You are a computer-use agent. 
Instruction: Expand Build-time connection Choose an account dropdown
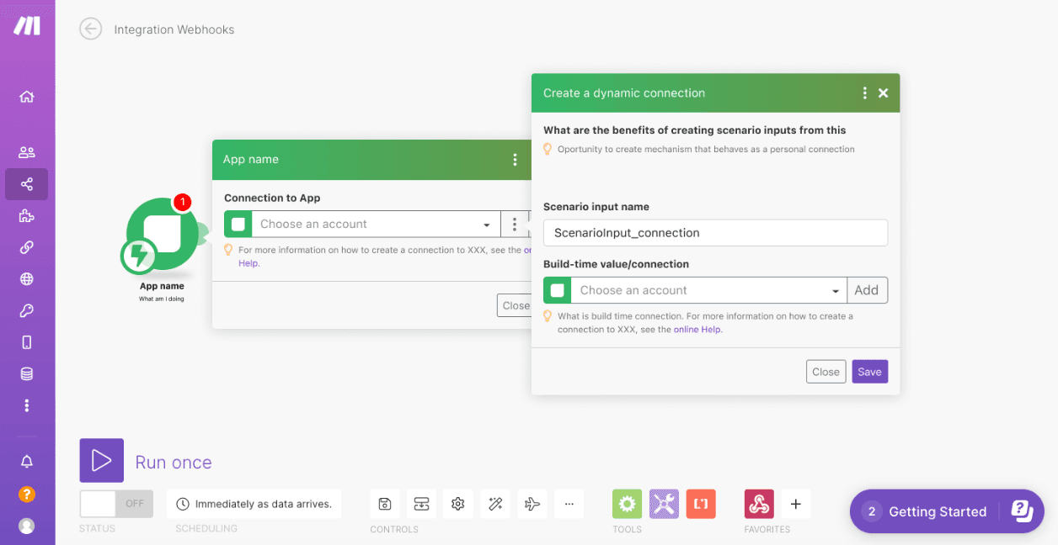click(708, 290)
